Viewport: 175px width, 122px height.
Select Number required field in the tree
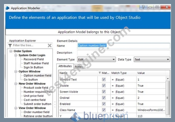tap(38, 92)
